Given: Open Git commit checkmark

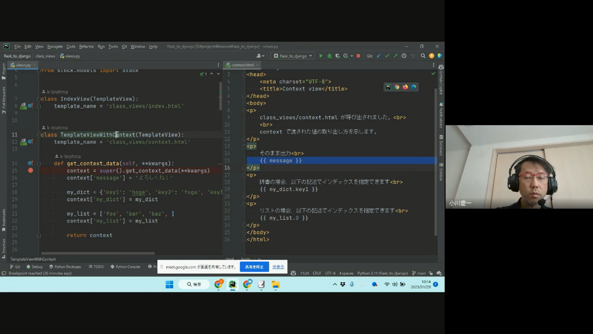Looking at the screenshot, I should pos(387,56).
